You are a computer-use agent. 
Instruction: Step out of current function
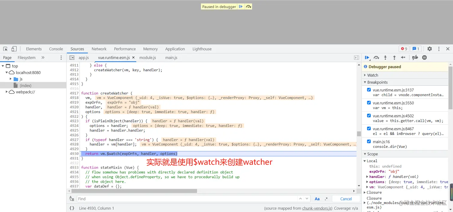[394, 58]
